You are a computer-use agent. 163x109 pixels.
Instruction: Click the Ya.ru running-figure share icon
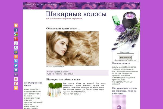click(x=16, y=84)
